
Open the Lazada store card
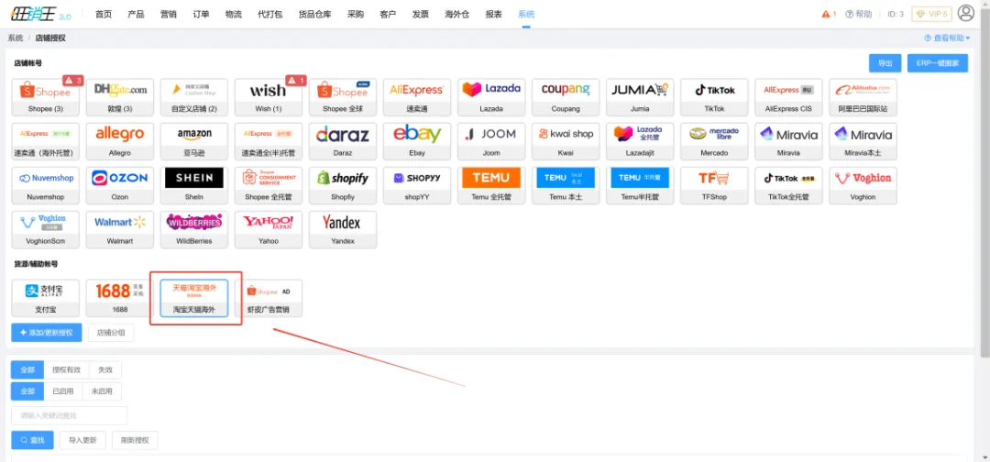[x=491, y=97]
